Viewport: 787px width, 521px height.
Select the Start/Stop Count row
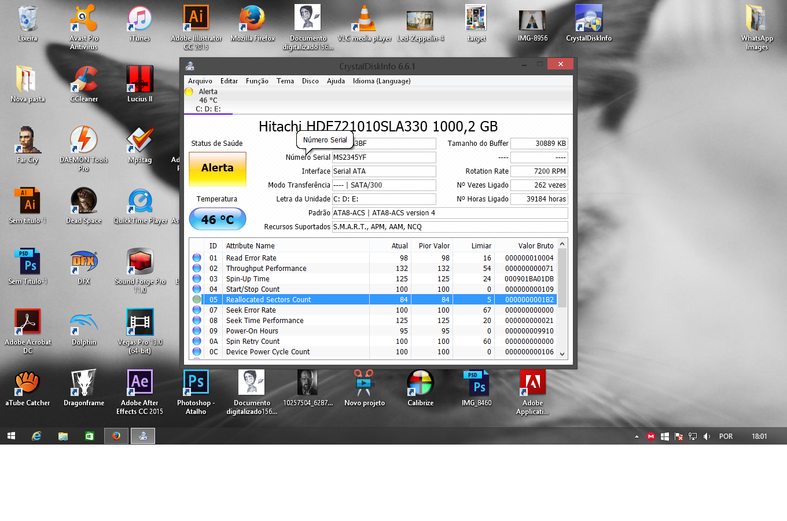[374, 289]
